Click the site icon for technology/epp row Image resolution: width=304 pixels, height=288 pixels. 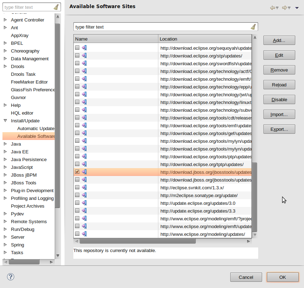coord(84,86)
